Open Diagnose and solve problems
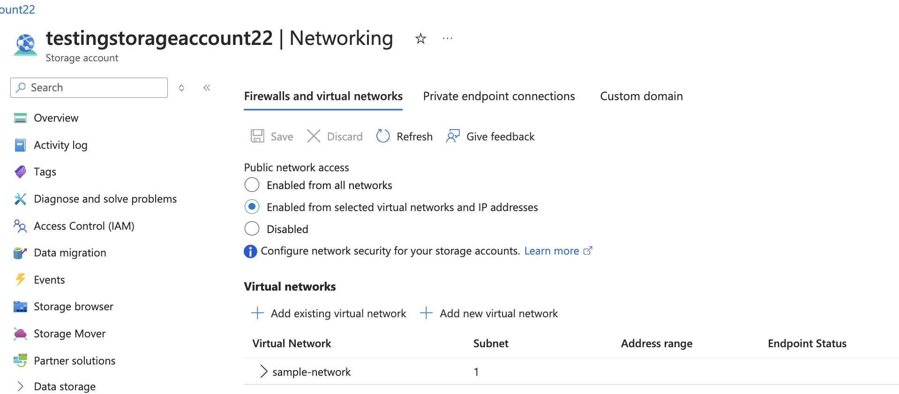The height and width of the screenshot is (394, 899). (x=95, y=199)
